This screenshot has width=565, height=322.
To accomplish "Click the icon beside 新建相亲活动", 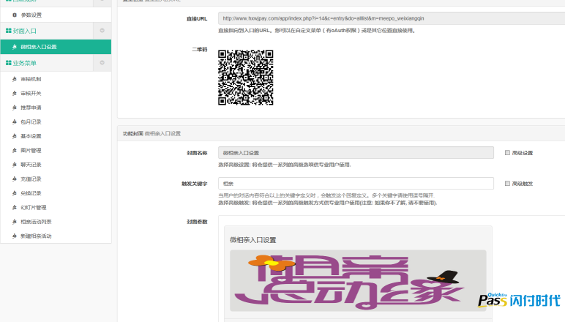I will pyautogui.click(x=15, y=236).
